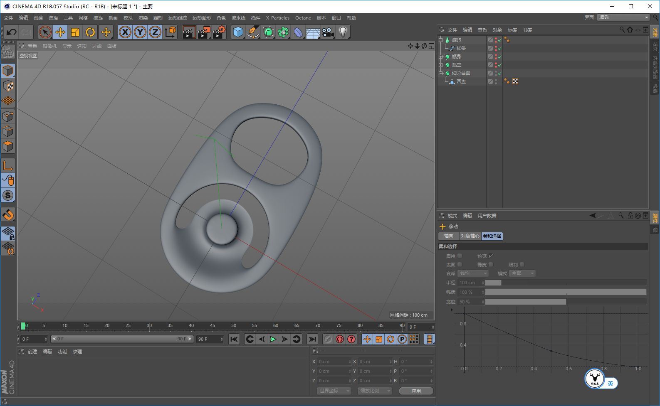Click the 半径 radius input field
The width and height of the screenshot is (660, 406).
pos(470,283)
